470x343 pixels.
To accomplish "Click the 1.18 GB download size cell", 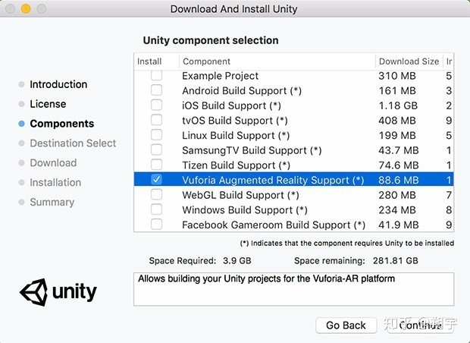I will [398, 105].
